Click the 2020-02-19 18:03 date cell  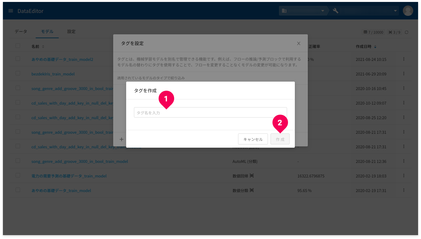(371, 176)
